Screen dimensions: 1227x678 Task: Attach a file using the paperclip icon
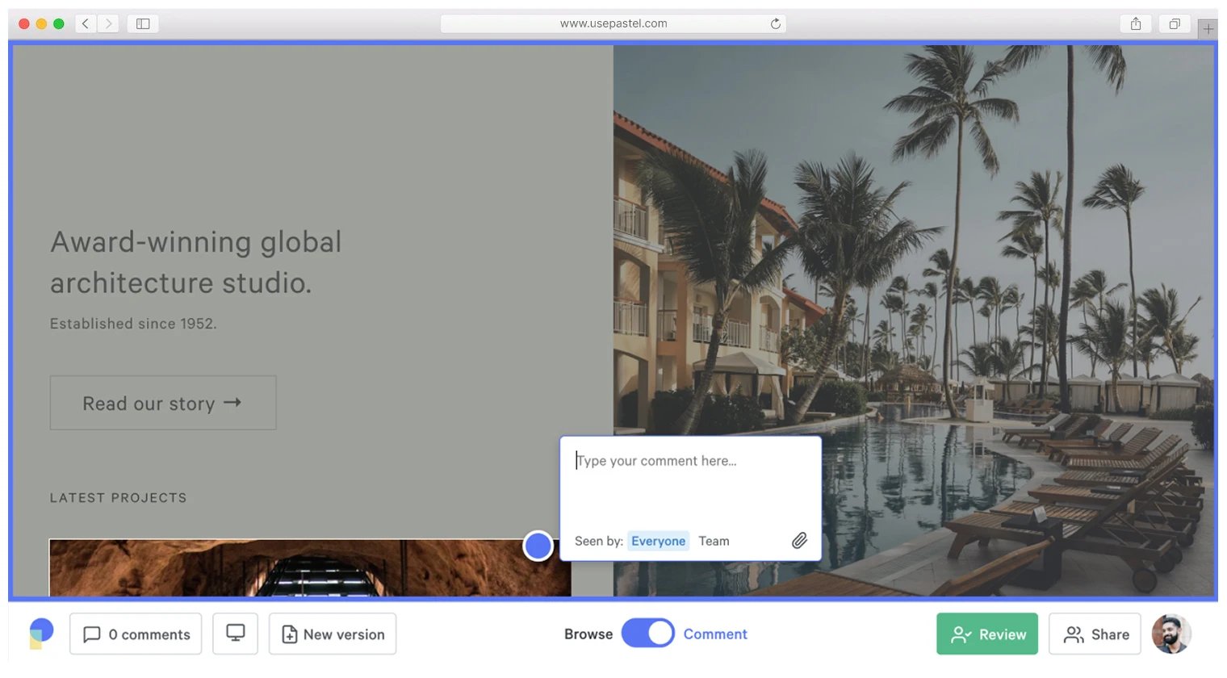(x=800, y=540)
